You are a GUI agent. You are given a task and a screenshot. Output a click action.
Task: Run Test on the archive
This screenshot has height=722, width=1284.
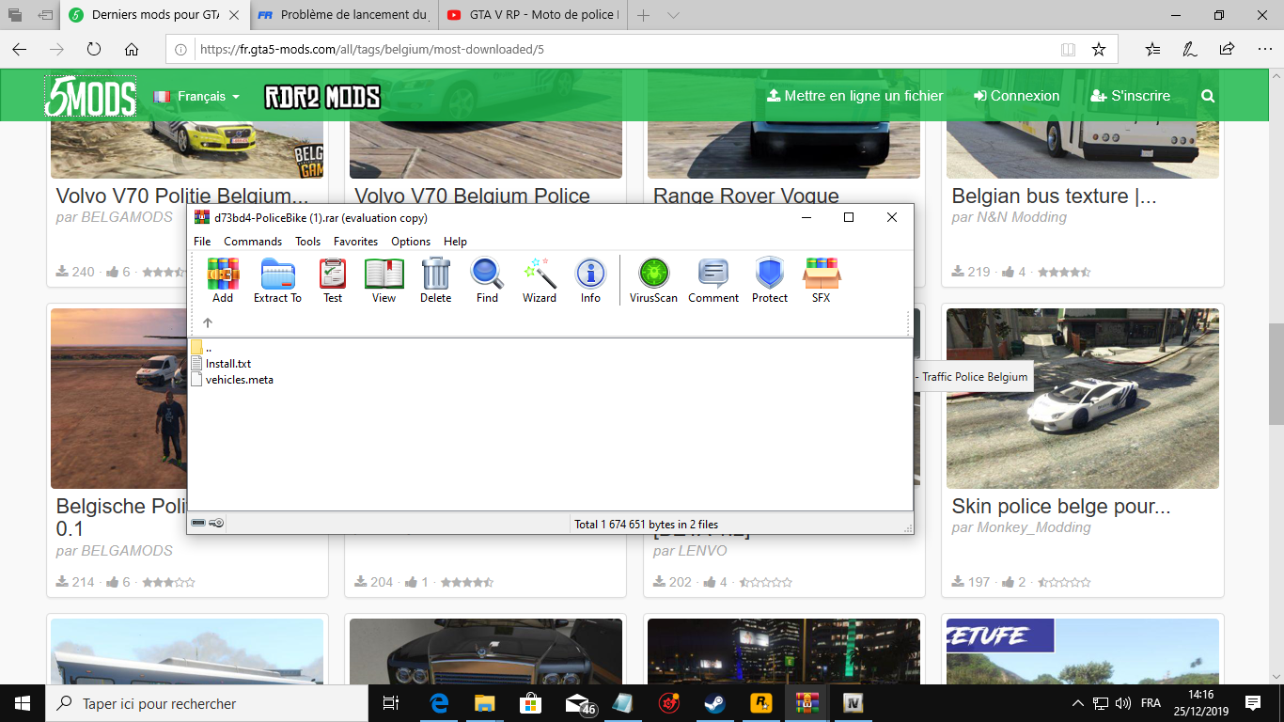[x=333, y=280]
